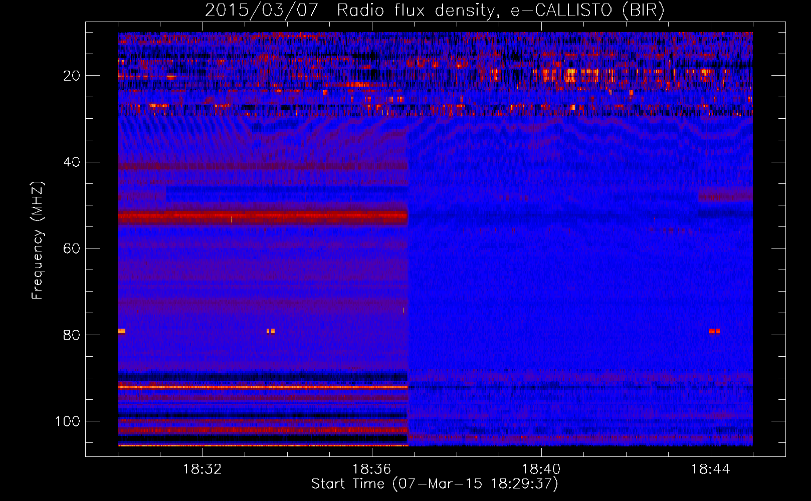Click the 40 frequency tick label
Viewport: 811px width, 501px height.
pyautogui.click(x=72, y=162)
